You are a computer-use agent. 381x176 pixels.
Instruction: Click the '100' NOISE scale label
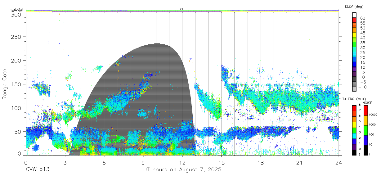tap(372, 135)
